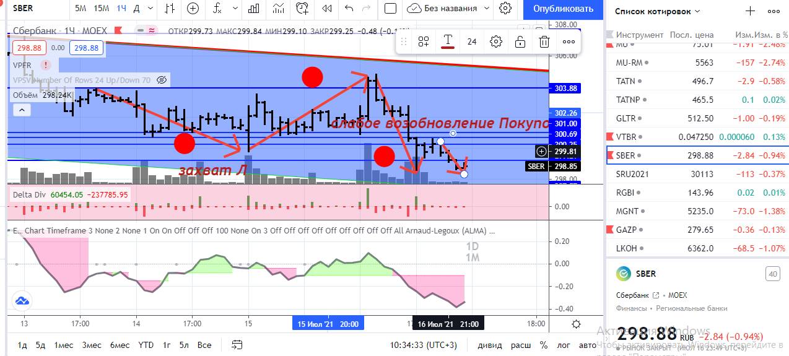
Task: Open the 'Без названия' layout dropdown
Action: click(x=487, y=9)
